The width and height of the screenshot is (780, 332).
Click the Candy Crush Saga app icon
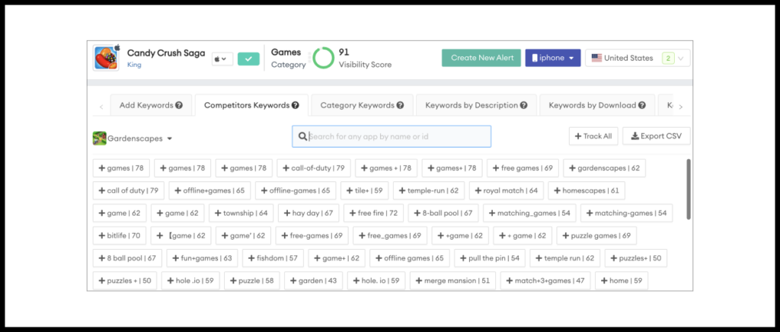106,58
